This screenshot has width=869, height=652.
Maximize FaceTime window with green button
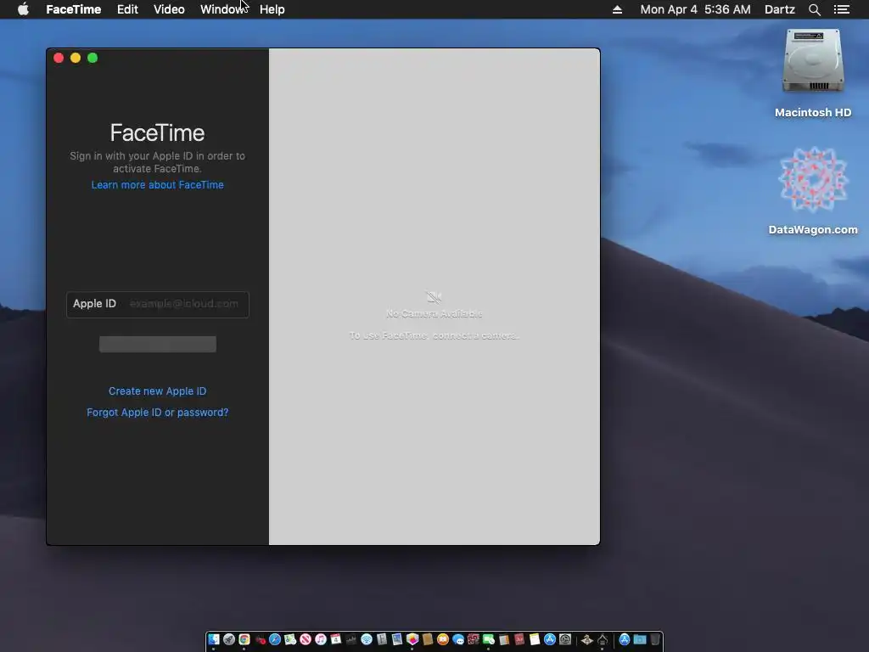click(x=93, y=58)
